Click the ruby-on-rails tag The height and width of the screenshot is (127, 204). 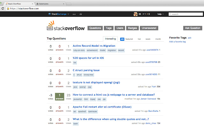(78, 50)
